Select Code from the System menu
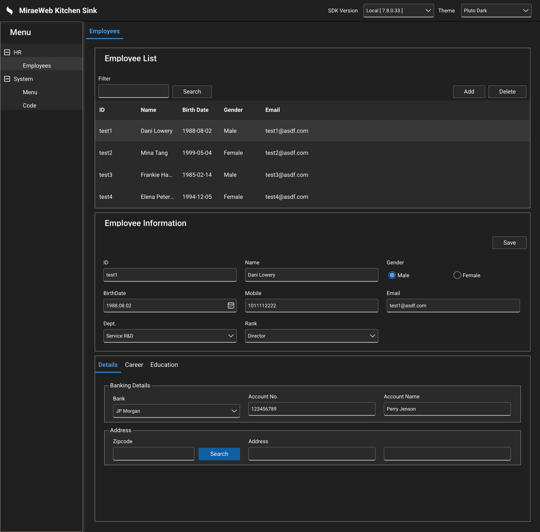The height and width of the screenshot is (532, 540). (x=29, y=105)
